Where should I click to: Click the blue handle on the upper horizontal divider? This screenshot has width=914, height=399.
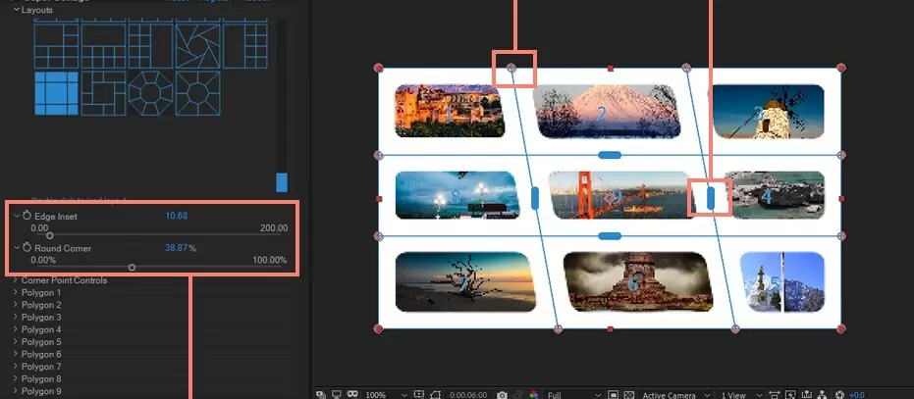point(610,155)
